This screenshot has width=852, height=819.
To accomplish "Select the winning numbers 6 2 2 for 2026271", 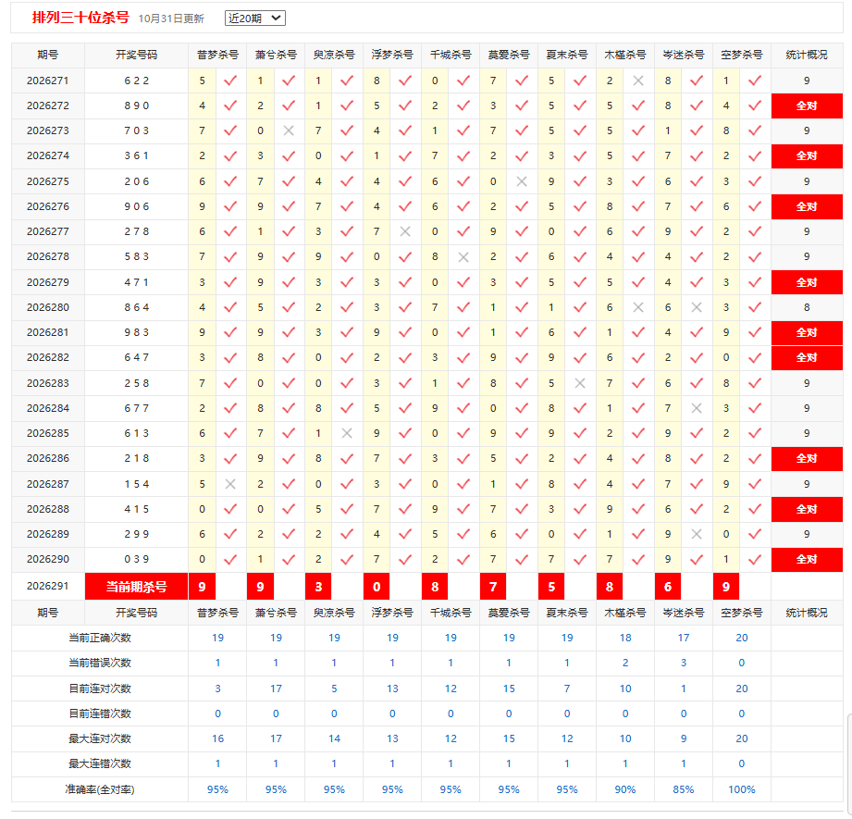I will [136, 81].
